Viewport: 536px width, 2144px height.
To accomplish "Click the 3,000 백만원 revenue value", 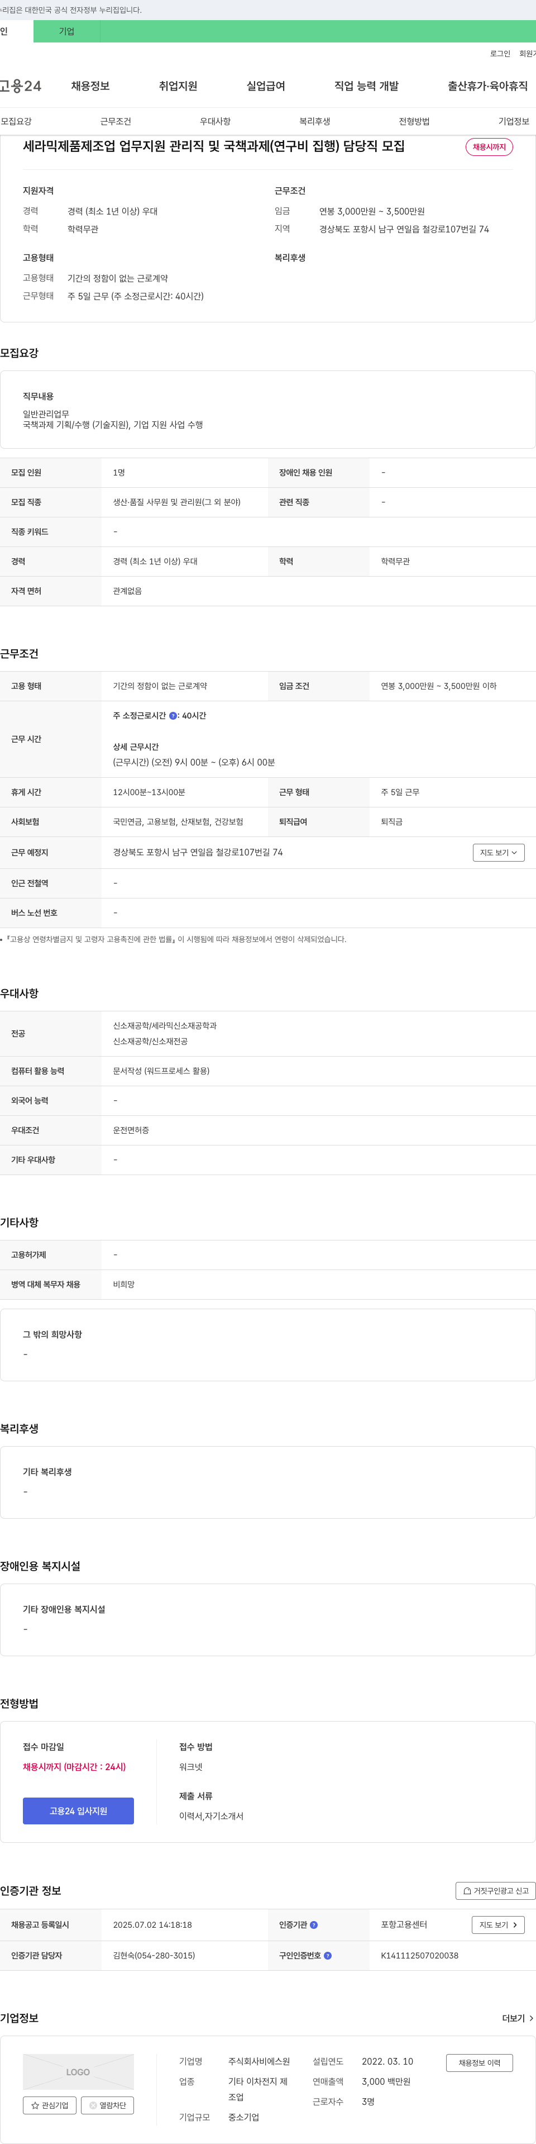I will [x=386, y=2081].
